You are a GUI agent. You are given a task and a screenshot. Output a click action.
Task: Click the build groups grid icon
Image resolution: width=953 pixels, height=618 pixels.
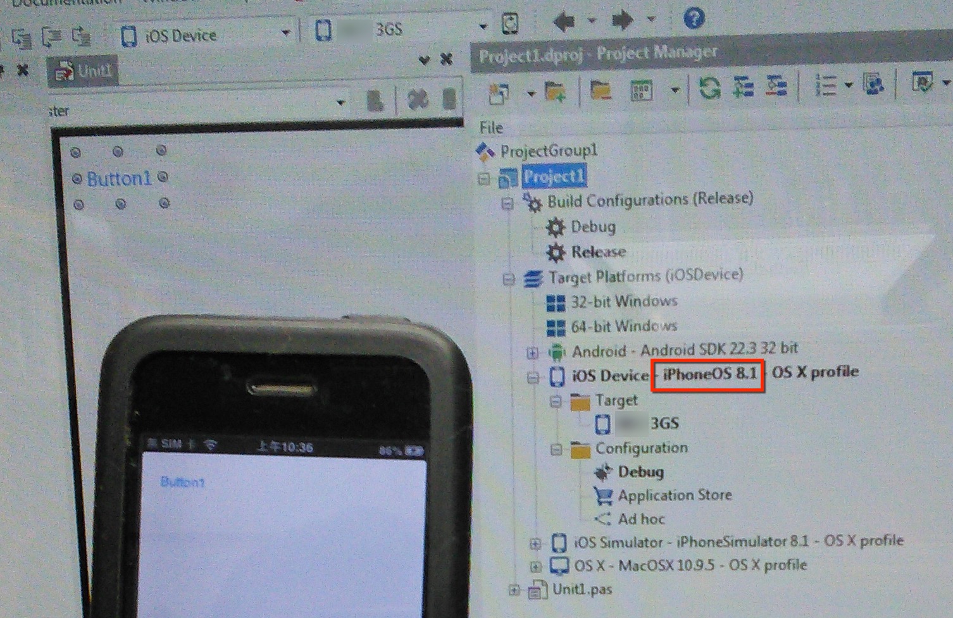tap(642, 90)
